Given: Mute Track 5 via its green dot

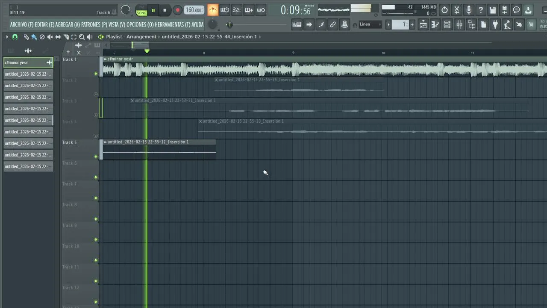Looking at the screenshot, I should (x=96, y=157).
